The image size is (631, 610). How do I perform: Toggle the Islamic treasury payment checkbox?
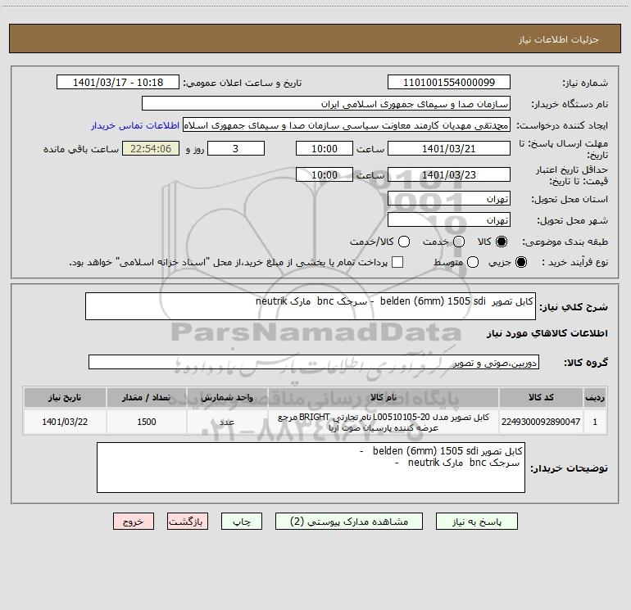[x=397, y=262]
